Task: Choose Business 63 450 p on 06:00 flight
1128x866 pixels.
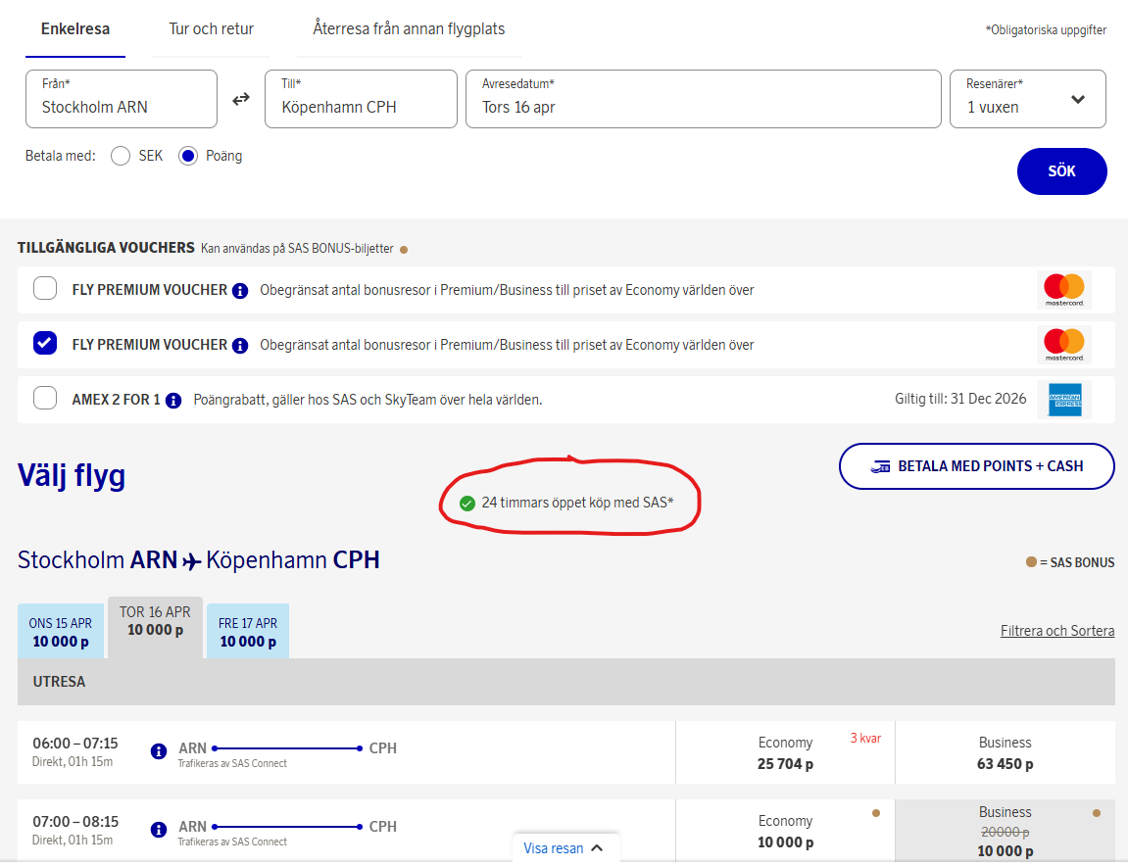Action: [x=1005, y=752]
